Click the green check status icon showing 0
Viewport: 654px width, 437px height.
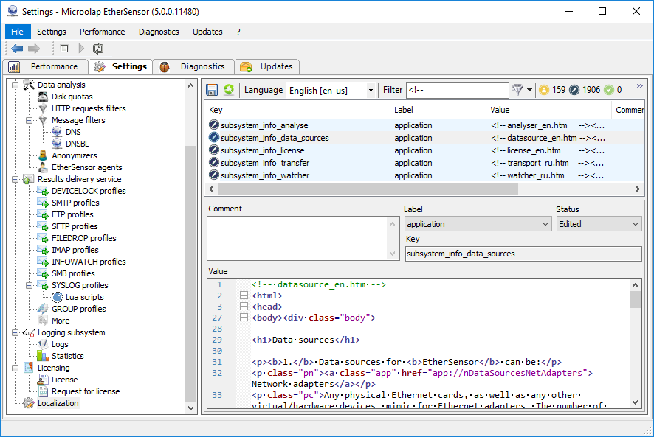point(609,90)
